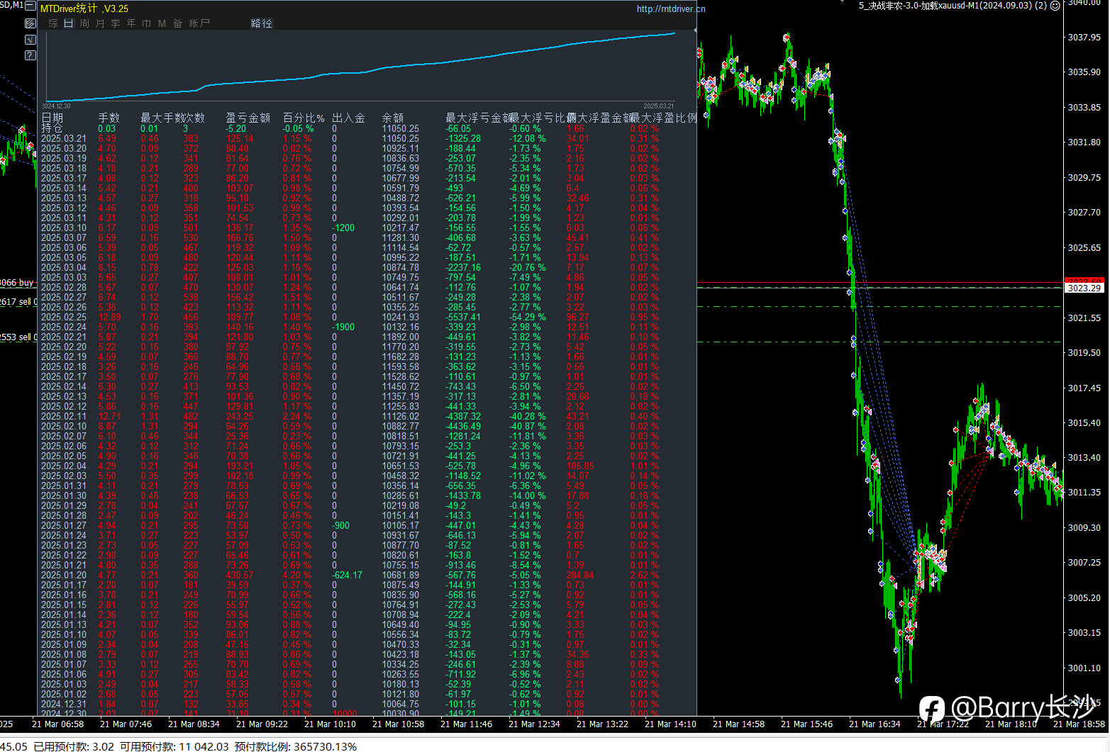Collapse the MTDriver panel with the 一 button
Screen dimensions: 1110x752
(x=30, y=6)
